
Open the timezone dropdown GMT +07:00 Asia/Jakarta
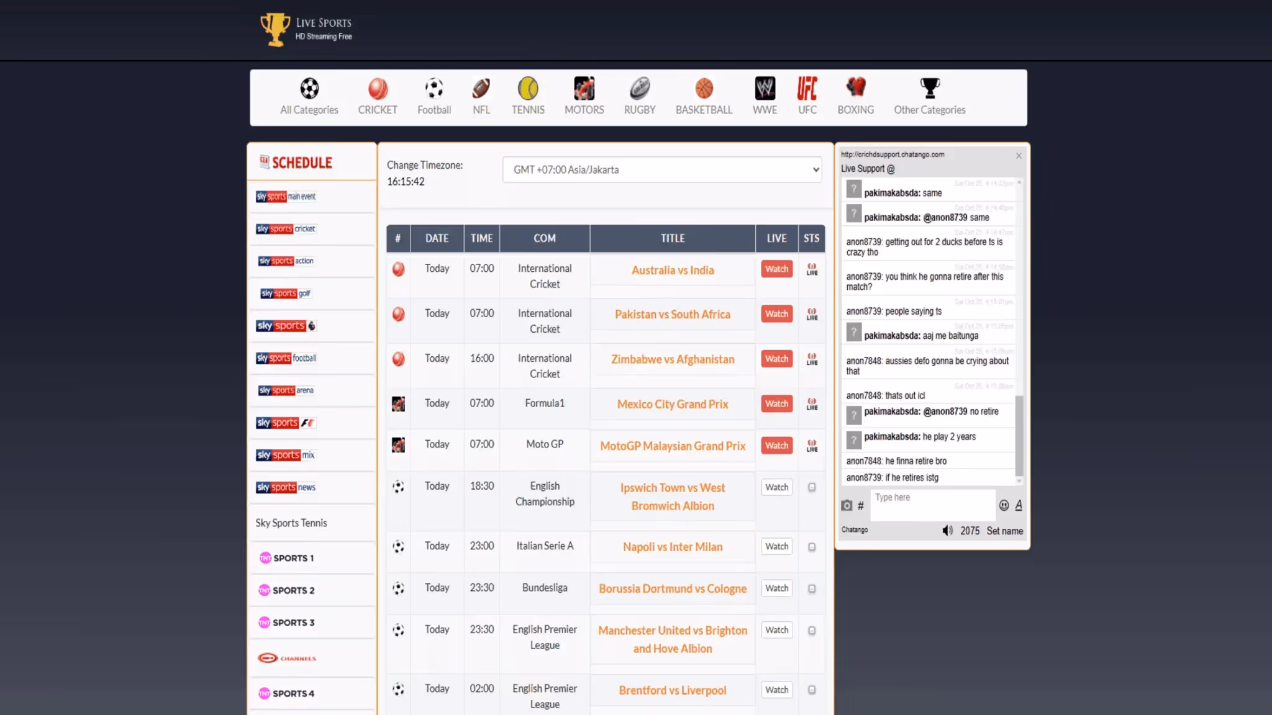[662, 169]
